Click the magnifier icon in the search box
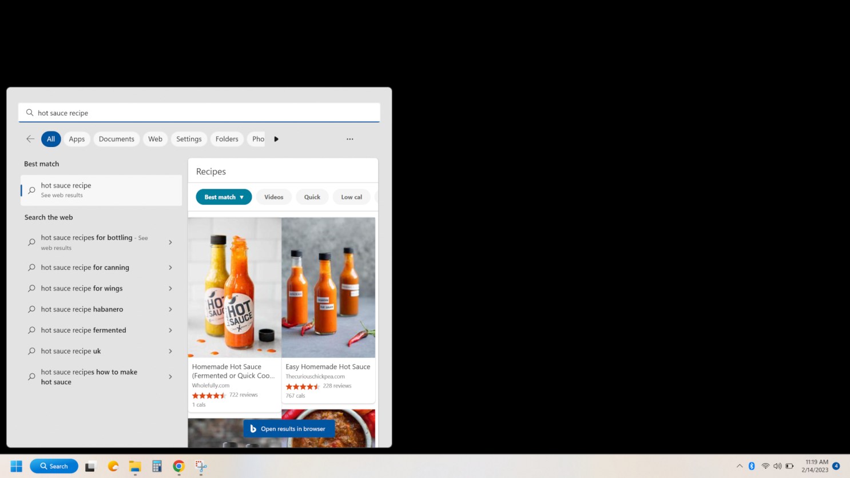 click(29, 112)
